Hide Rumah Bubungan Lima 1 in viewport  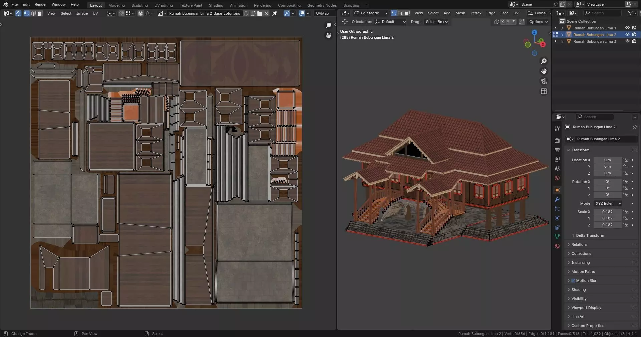tap(627, 28)
